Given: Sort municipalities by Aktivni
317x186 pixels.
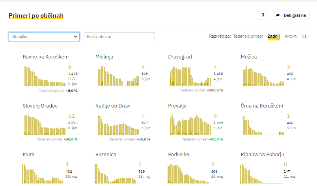Looking at the screenshot, I should point(291,36).
